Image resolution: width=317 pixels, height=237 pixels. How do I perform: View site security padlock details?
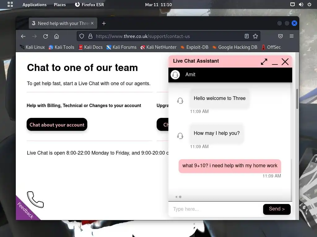tap(90, 36)
